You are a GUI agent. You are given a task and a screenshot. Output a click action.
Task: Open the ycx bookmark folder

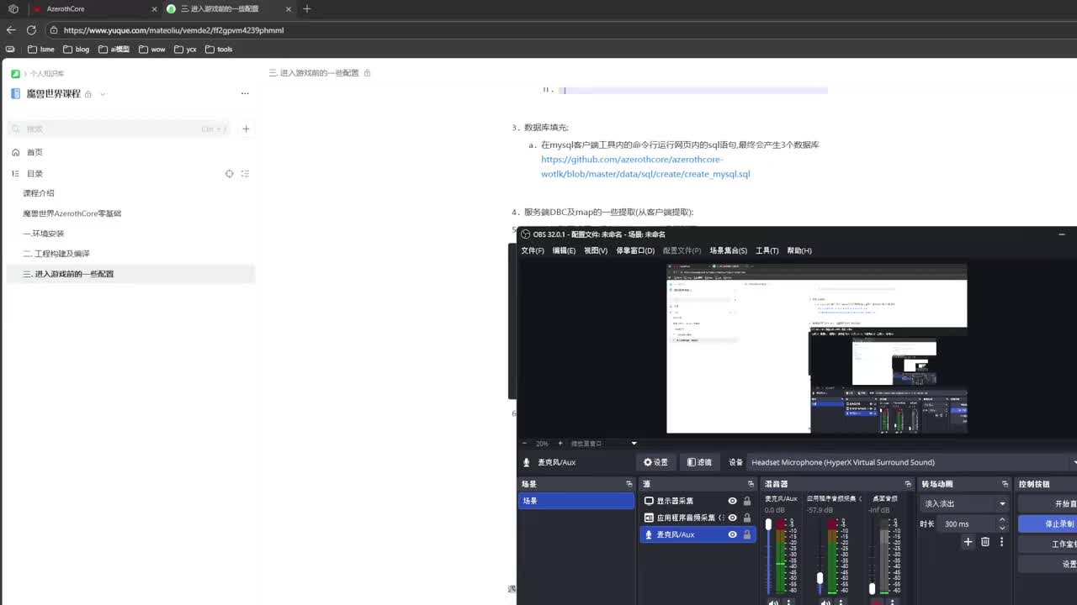point(185,50)
